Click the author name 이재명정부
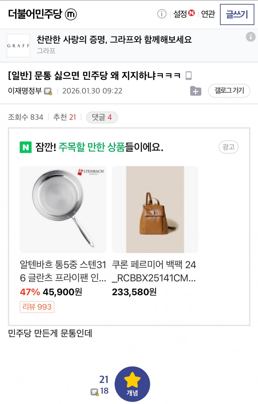Screen dimensions: 258x404 point(25,91)
